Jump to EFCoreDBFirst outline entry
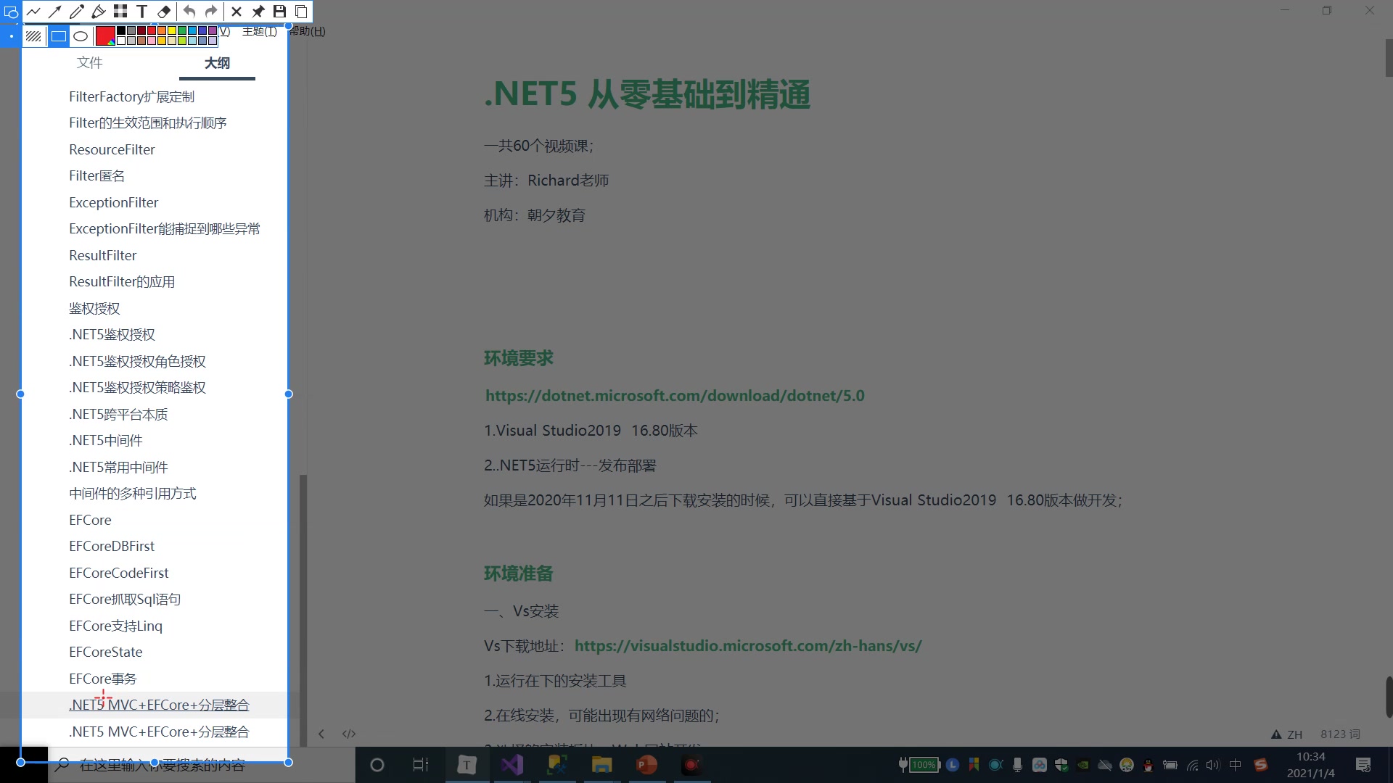The height and width of the screenshot is (783, 1393). 112,546
